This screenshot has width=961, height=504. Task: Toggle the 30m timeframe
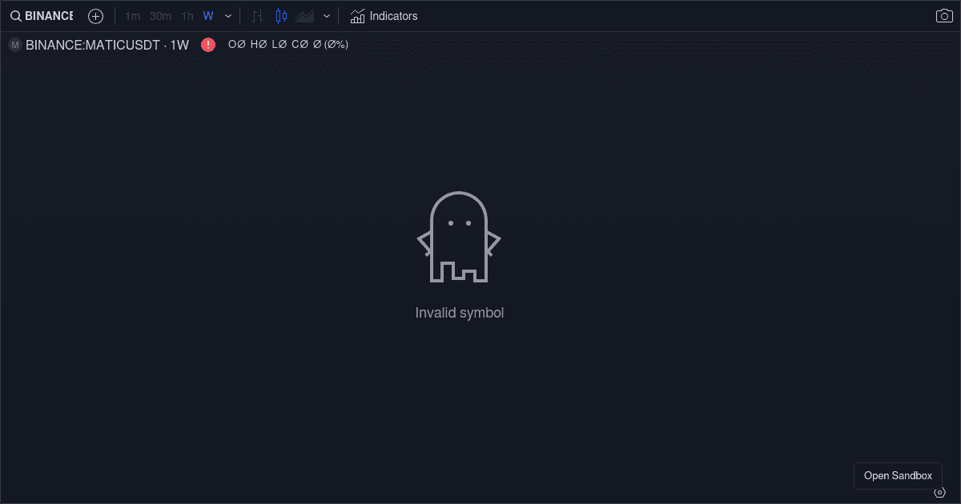click(x=159, y=15)
